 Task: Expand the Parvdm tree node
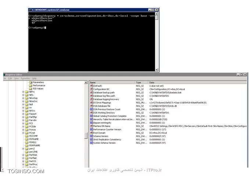(x=23, y=120)
